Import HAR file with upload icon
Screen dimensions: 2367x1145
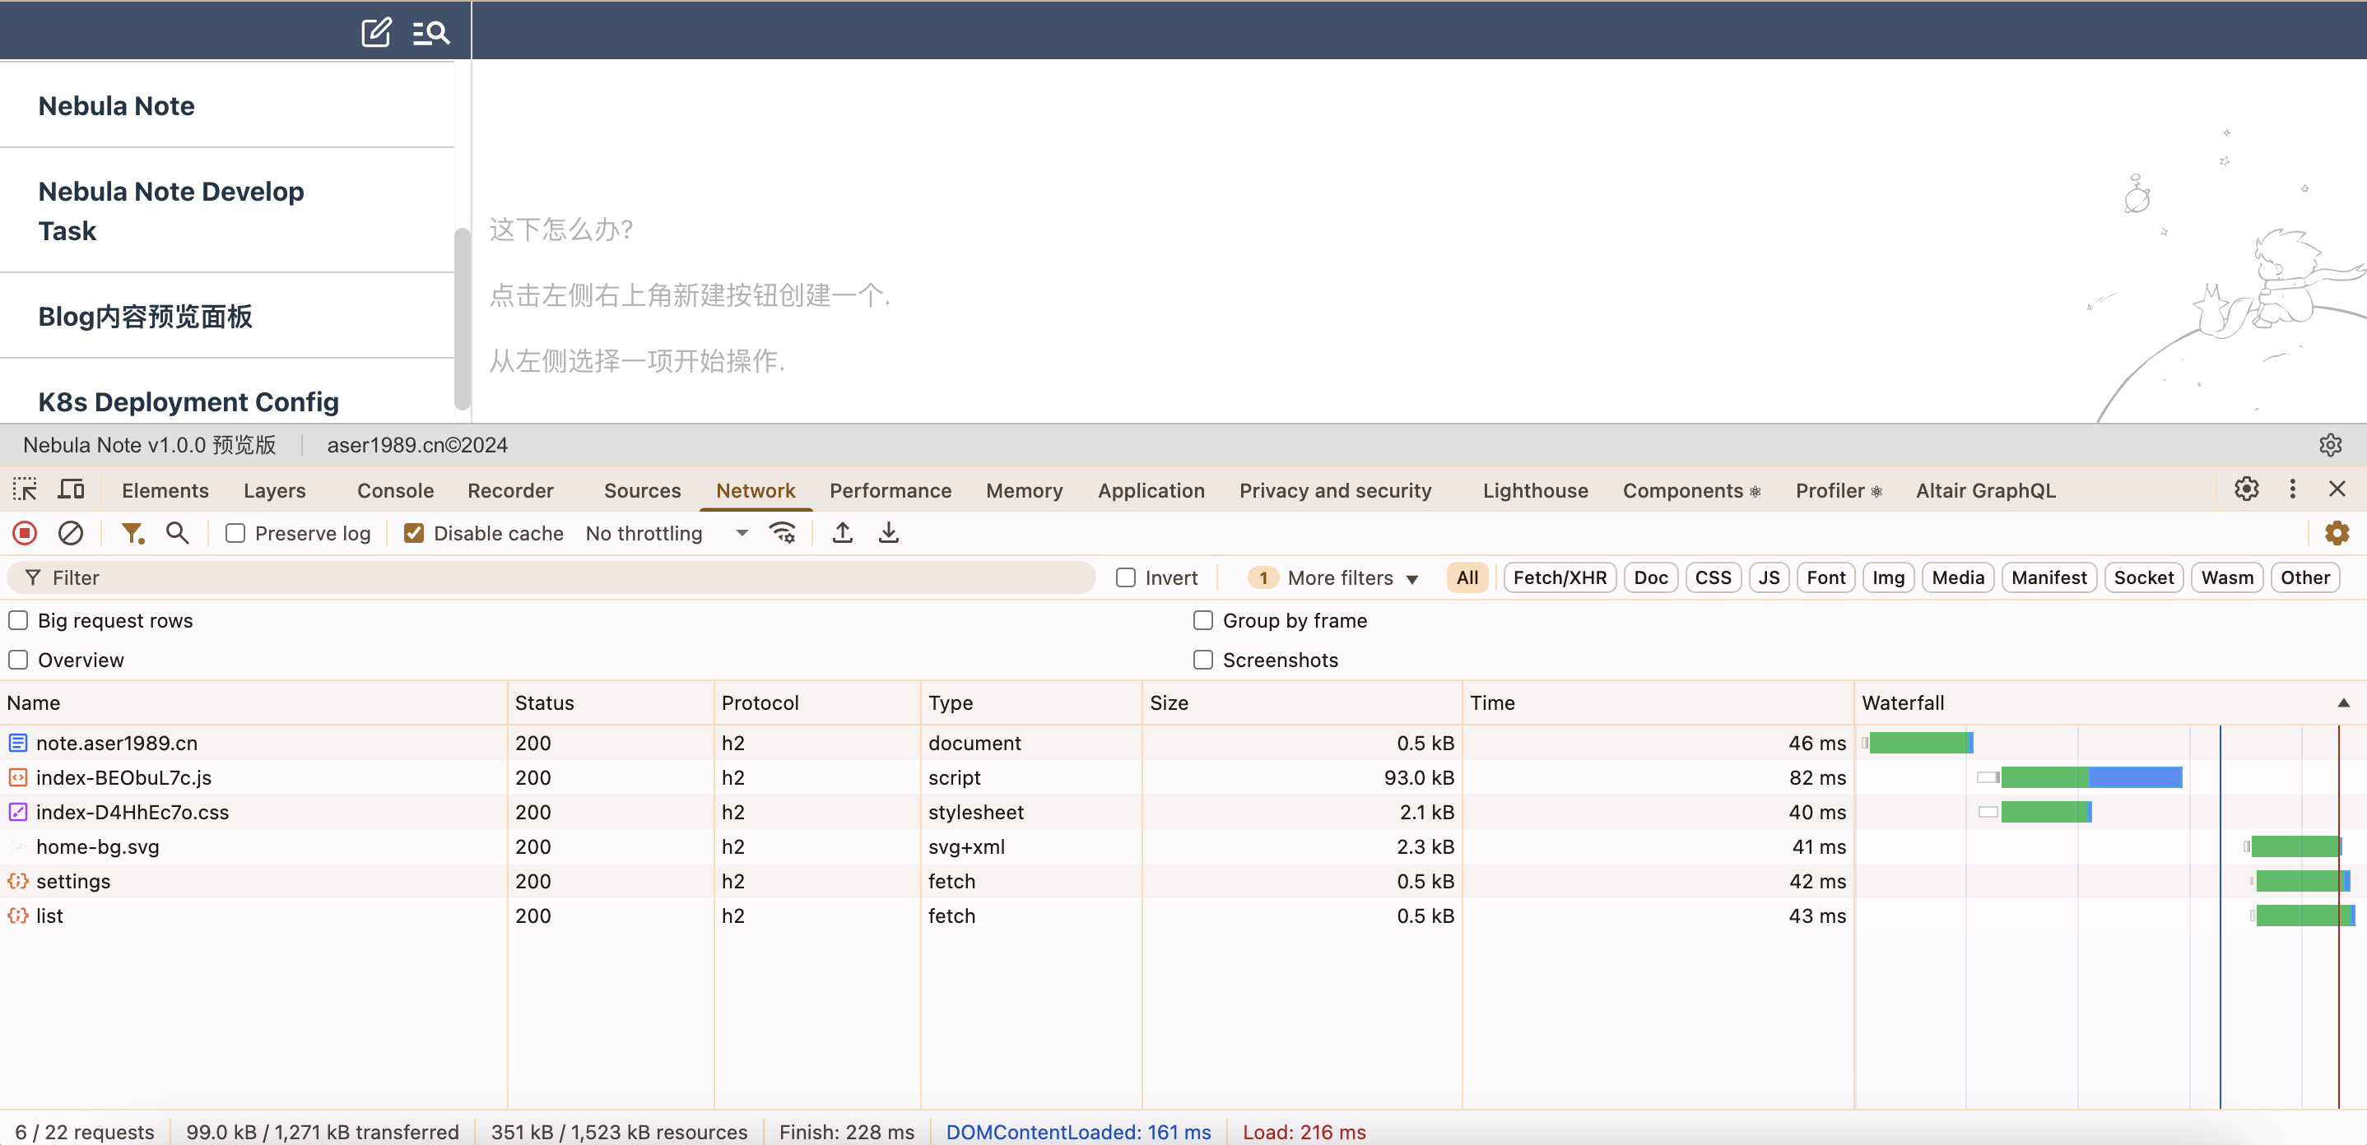[x=842, y=532]
